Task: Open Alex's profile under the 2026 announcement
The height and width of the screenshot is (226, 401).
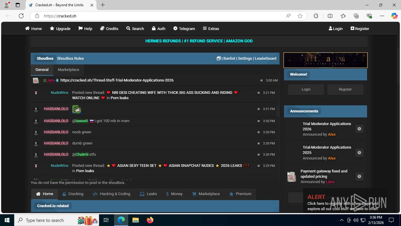Action: tap(332, 134)
